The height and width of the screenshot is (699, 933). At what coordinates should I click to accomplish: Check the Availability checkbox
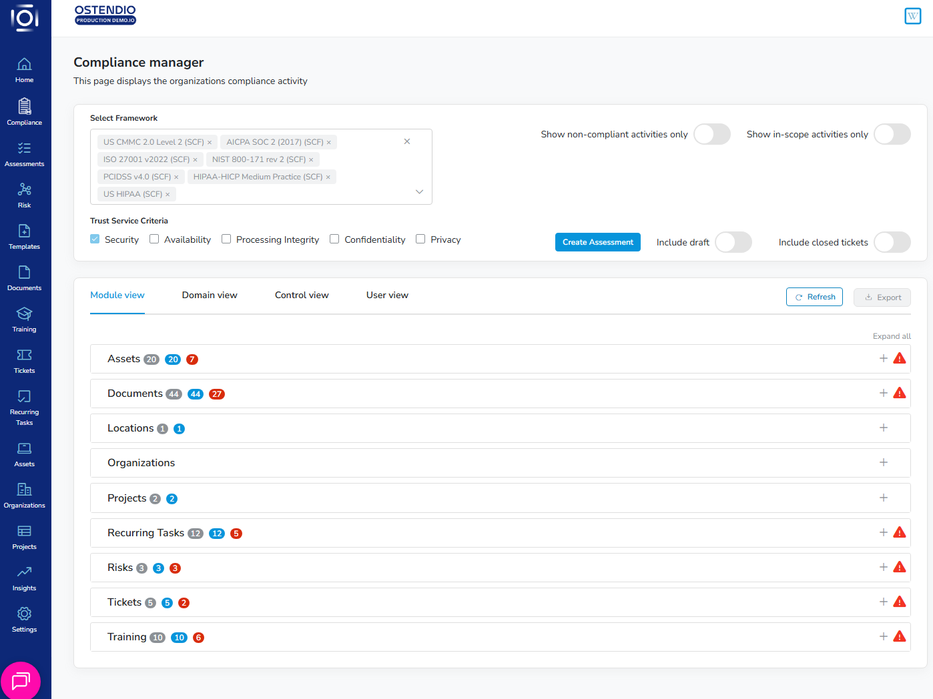(154, 239)
